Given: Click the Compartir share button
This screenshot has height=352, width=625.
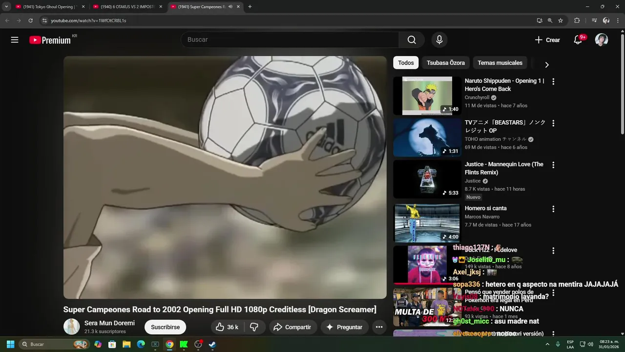Looking at the screenshot, I should coord(292,327).
